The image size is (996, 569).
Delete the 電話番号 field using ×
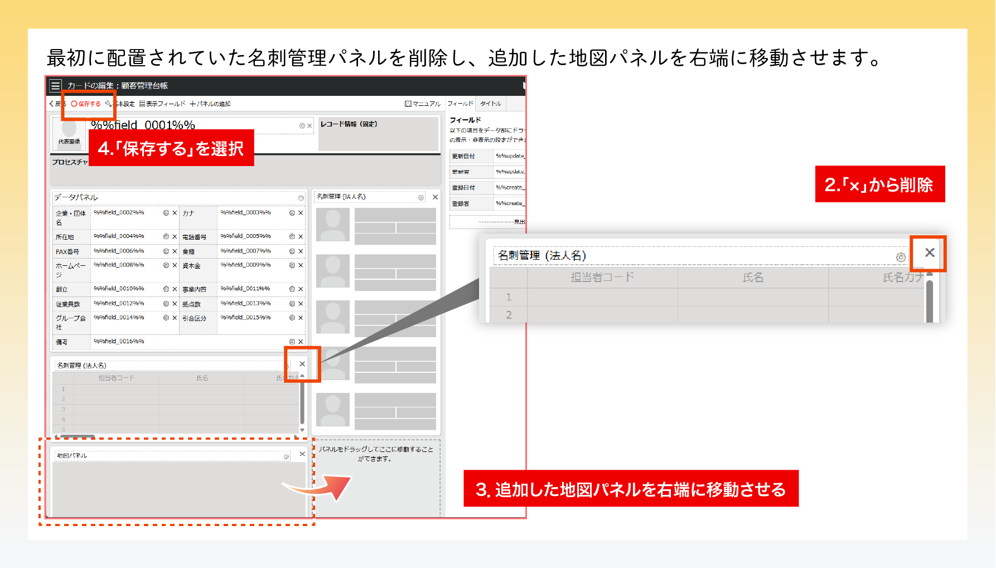coord(301,237)
